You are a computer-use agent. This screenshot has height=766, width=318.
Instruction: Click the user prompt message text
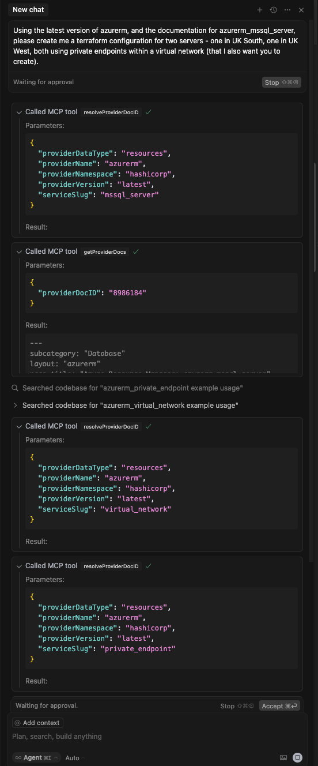tap(156, 46)
